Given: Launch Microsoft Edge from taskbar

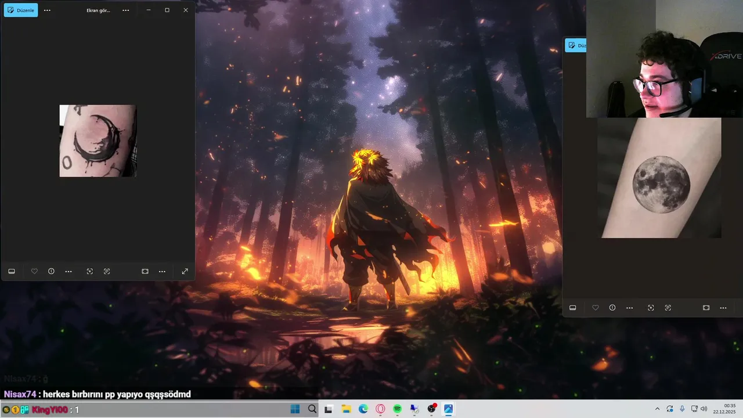Looking at the screenshot, I should [x=363, y=409].
